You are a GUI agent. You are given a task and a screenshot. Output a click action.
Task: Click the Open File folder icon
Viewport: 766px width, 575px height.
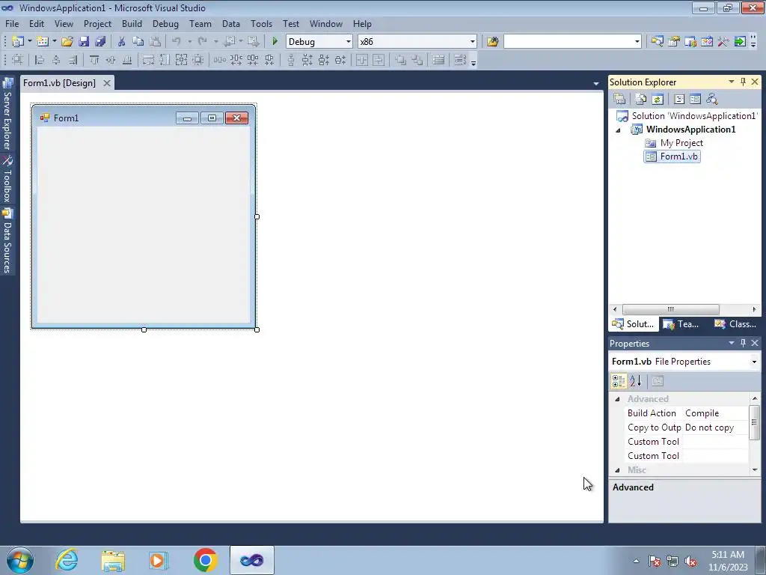[x=67, y=42]
